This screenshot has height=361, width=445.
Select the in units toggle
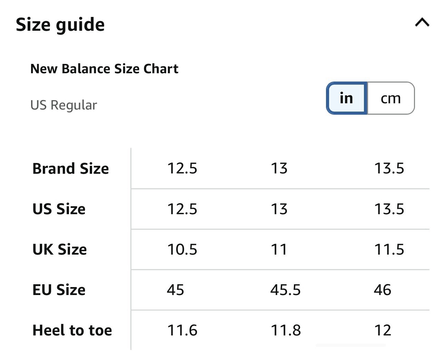tap(346, 98)
